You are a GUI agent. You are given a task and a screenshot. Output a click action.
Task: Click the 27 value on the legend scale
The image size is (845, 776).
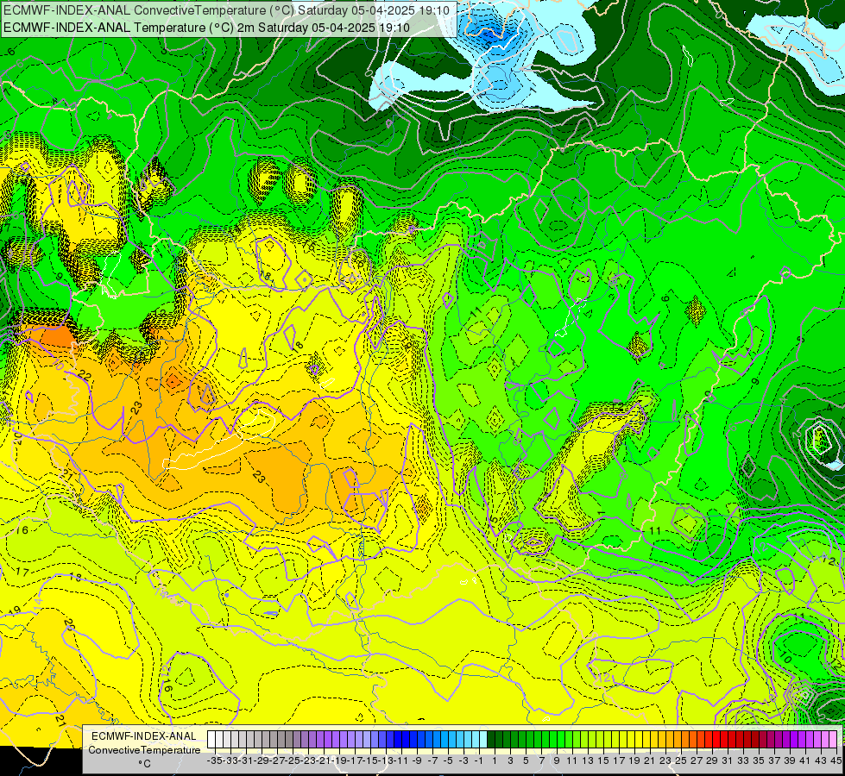tap(697, 760)
